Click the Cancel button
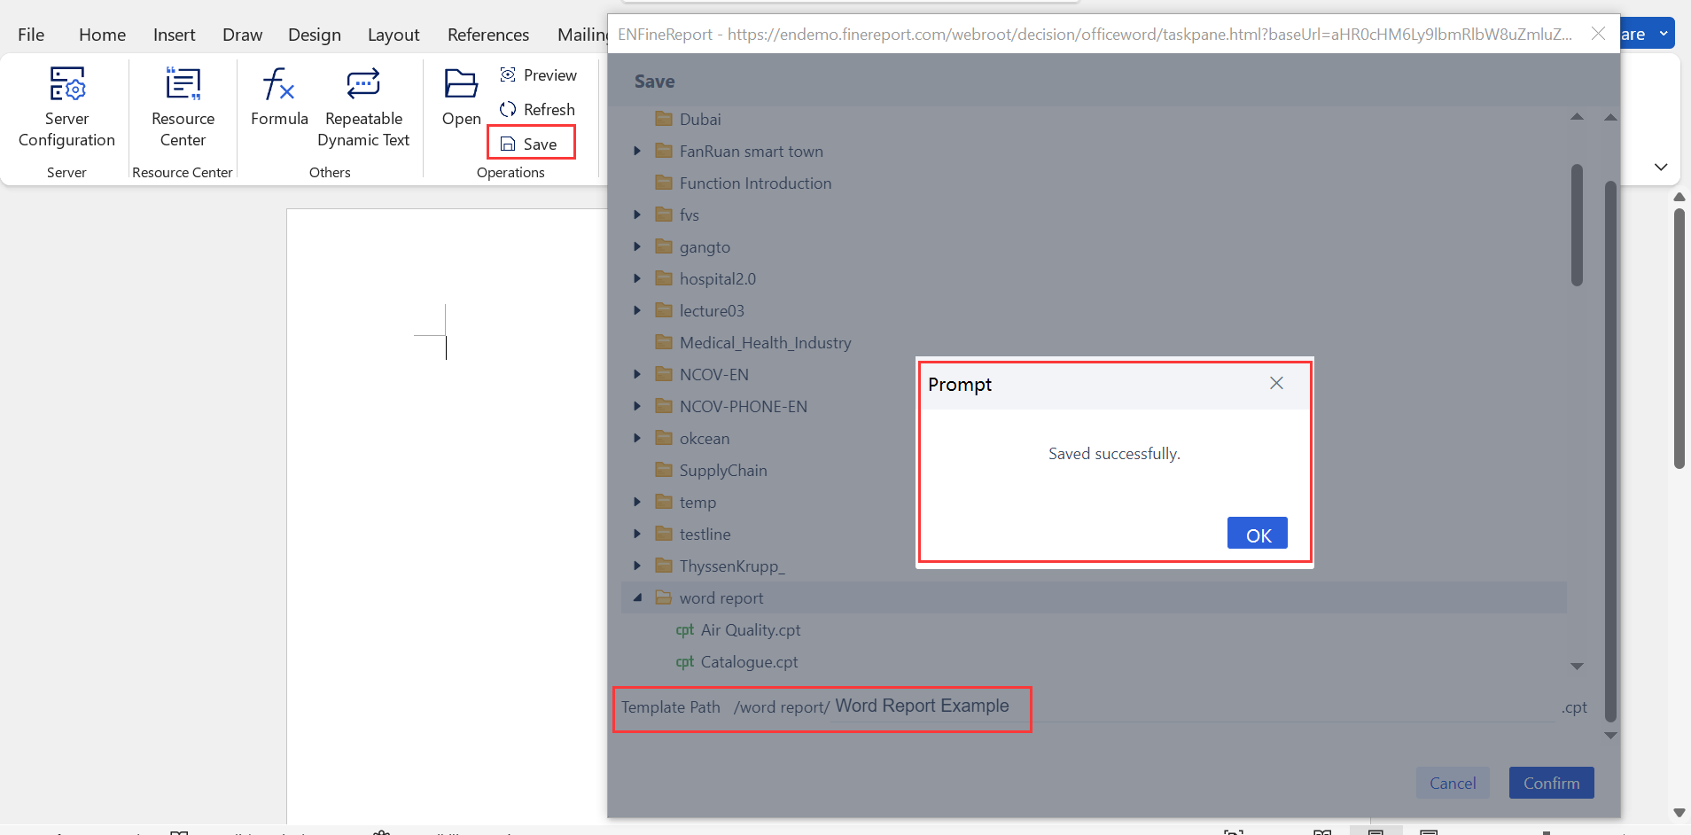The image size is (1691, 835). point(1452,783)
